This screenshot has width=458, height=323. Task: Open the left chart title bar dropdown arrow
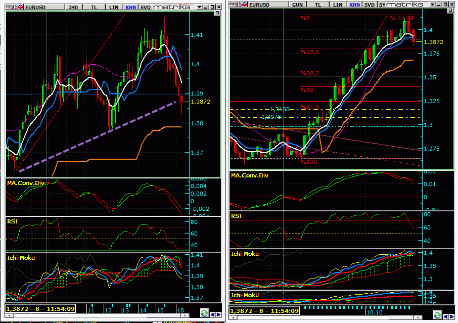pos(201,7)
